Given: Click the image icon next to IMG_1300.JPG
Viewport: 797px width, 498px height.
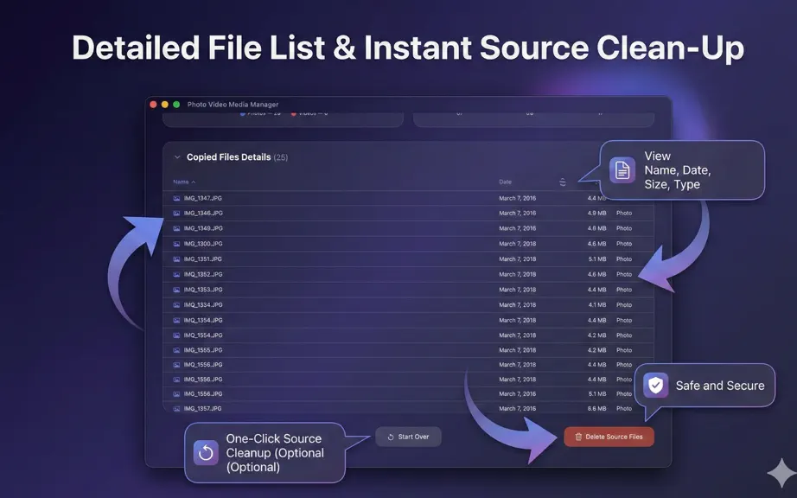Looking at the screenshot, I should click(176, 244).
